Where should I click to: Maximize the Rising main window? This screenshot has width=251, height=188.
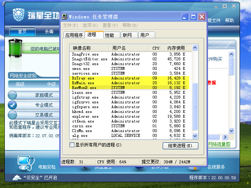pos(225,6)
